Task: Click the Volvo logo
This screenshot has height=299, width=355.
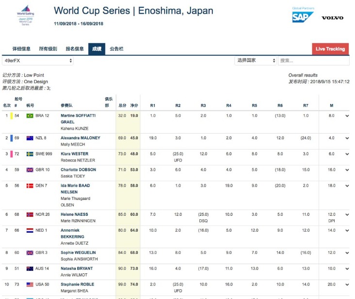Action: (x=332, y=18)
